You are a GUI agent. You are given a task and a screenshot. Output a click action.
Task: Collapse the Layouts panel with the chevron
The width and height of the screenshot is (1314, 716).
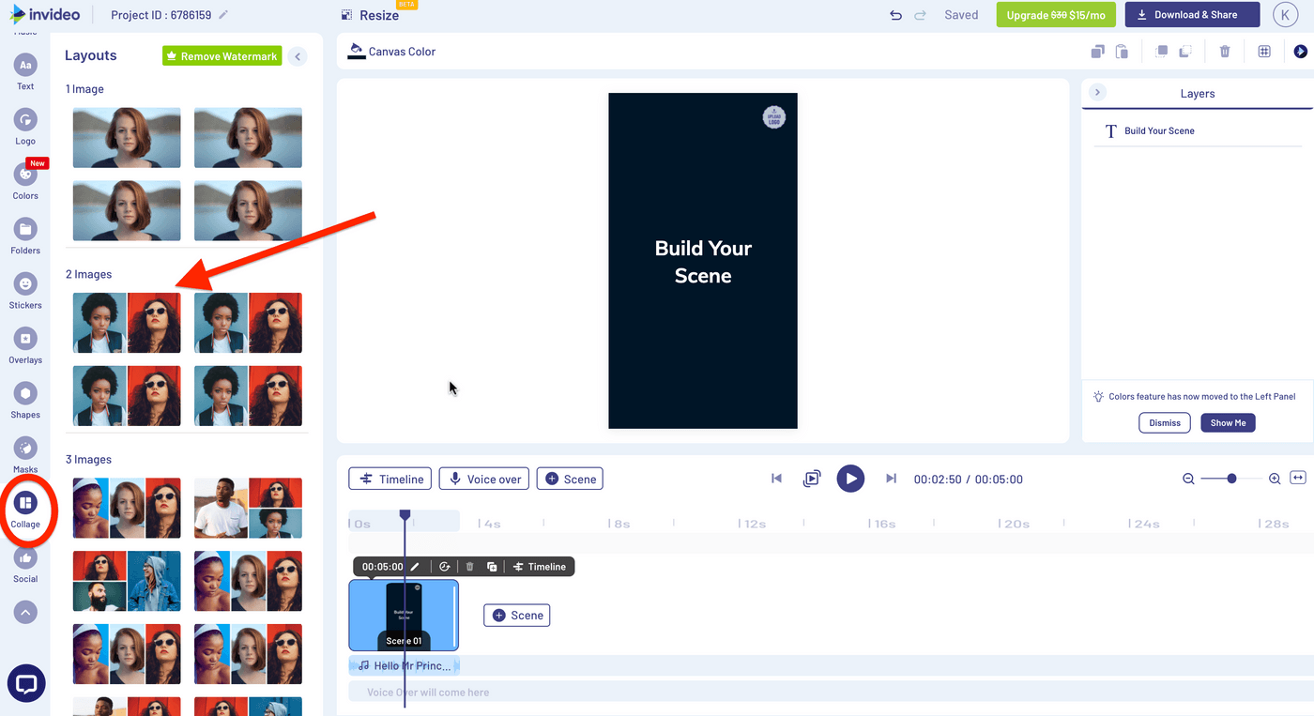click(298, 55)
